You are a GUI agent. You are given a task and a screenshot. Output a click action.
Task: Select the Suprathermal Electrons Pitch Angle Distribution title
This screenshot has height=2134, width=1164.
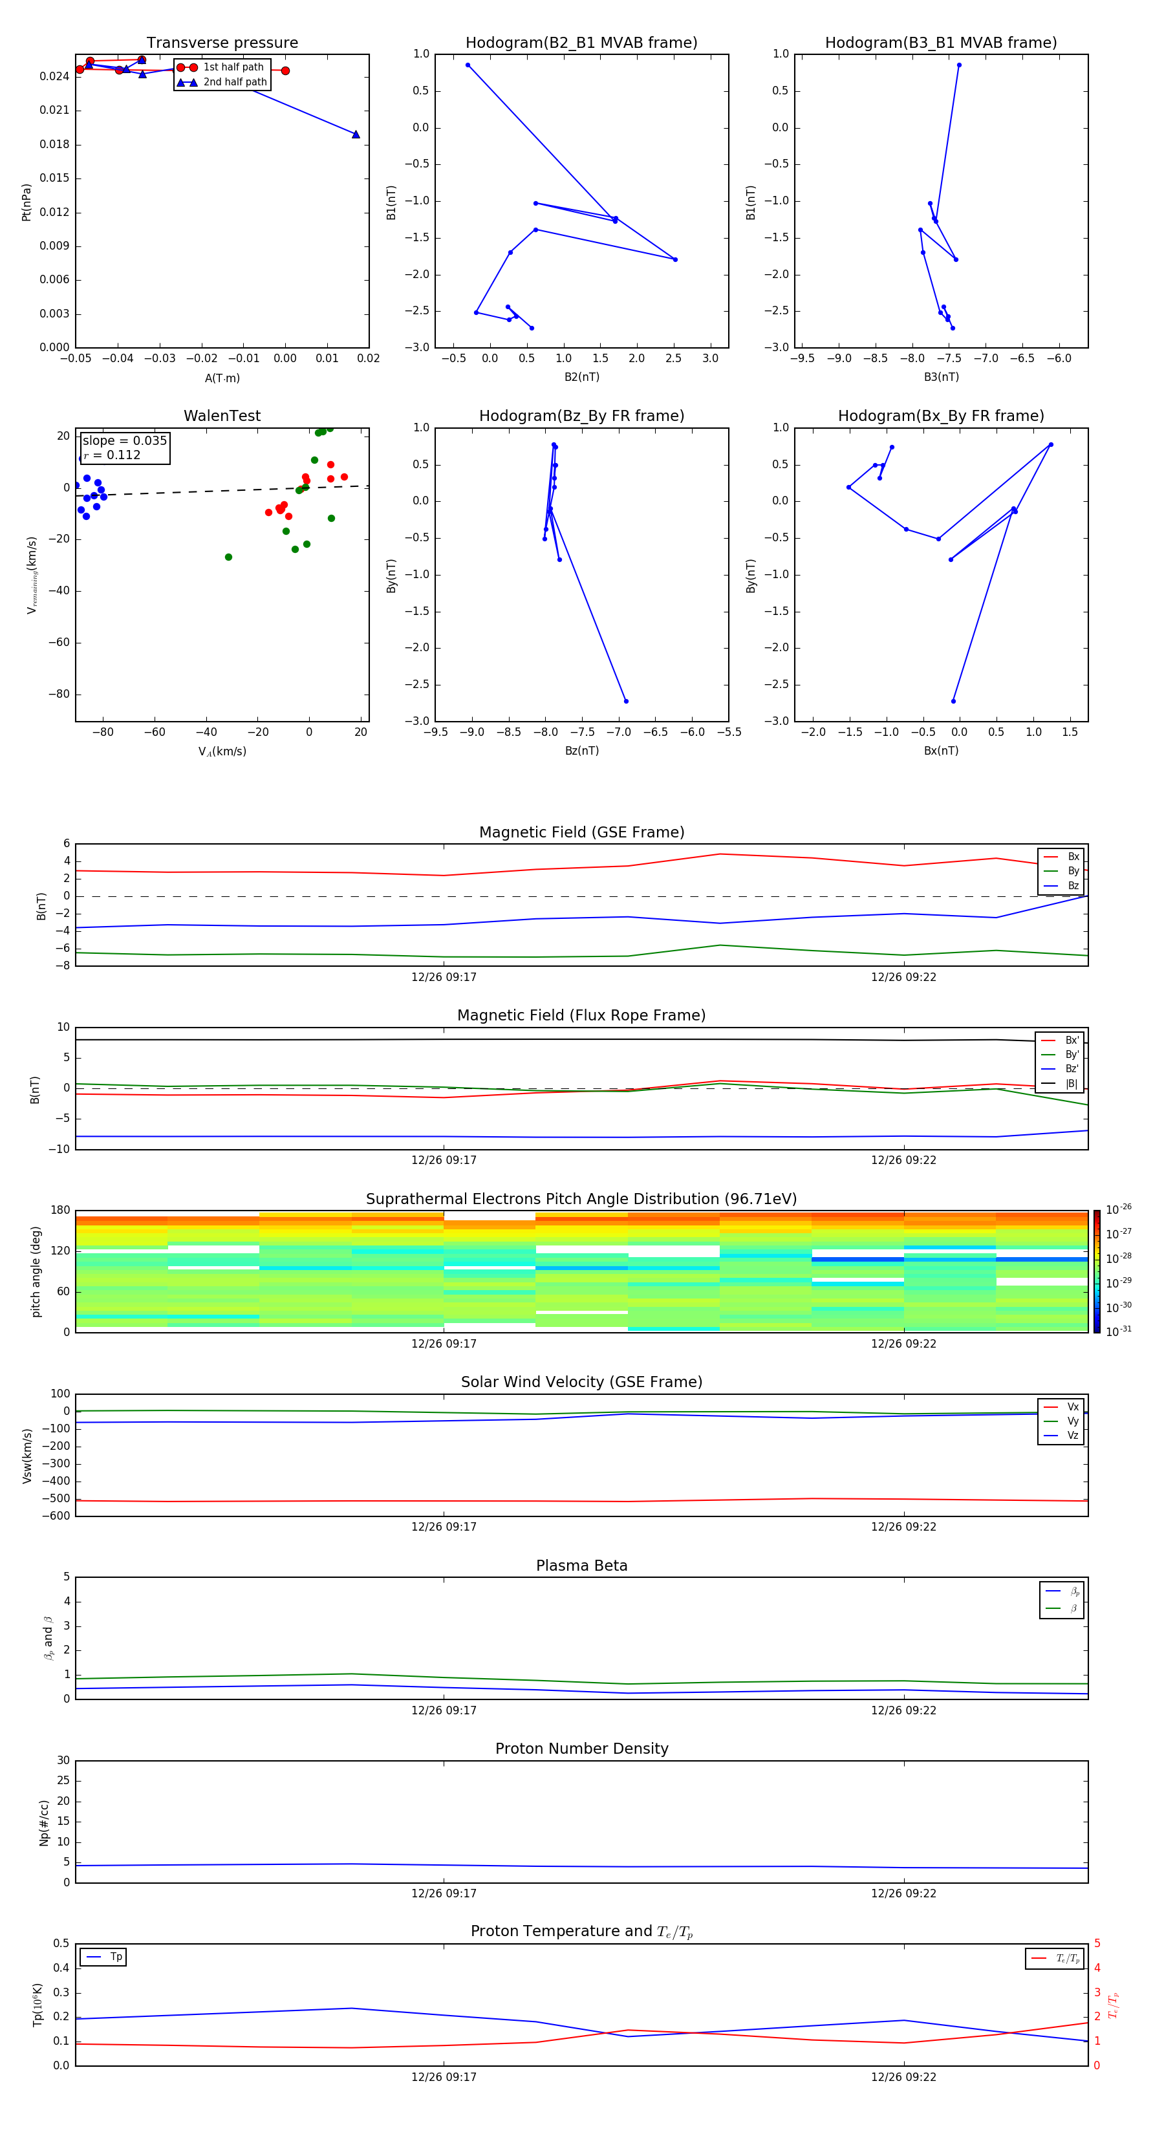click(x=581, y=1200)
